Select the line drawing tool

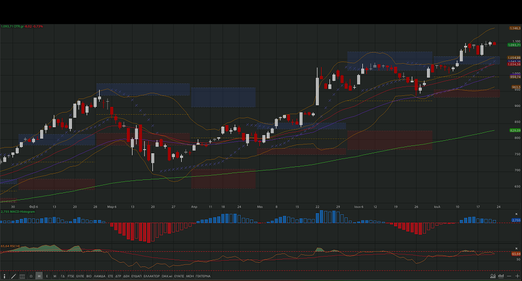(14, 276)
